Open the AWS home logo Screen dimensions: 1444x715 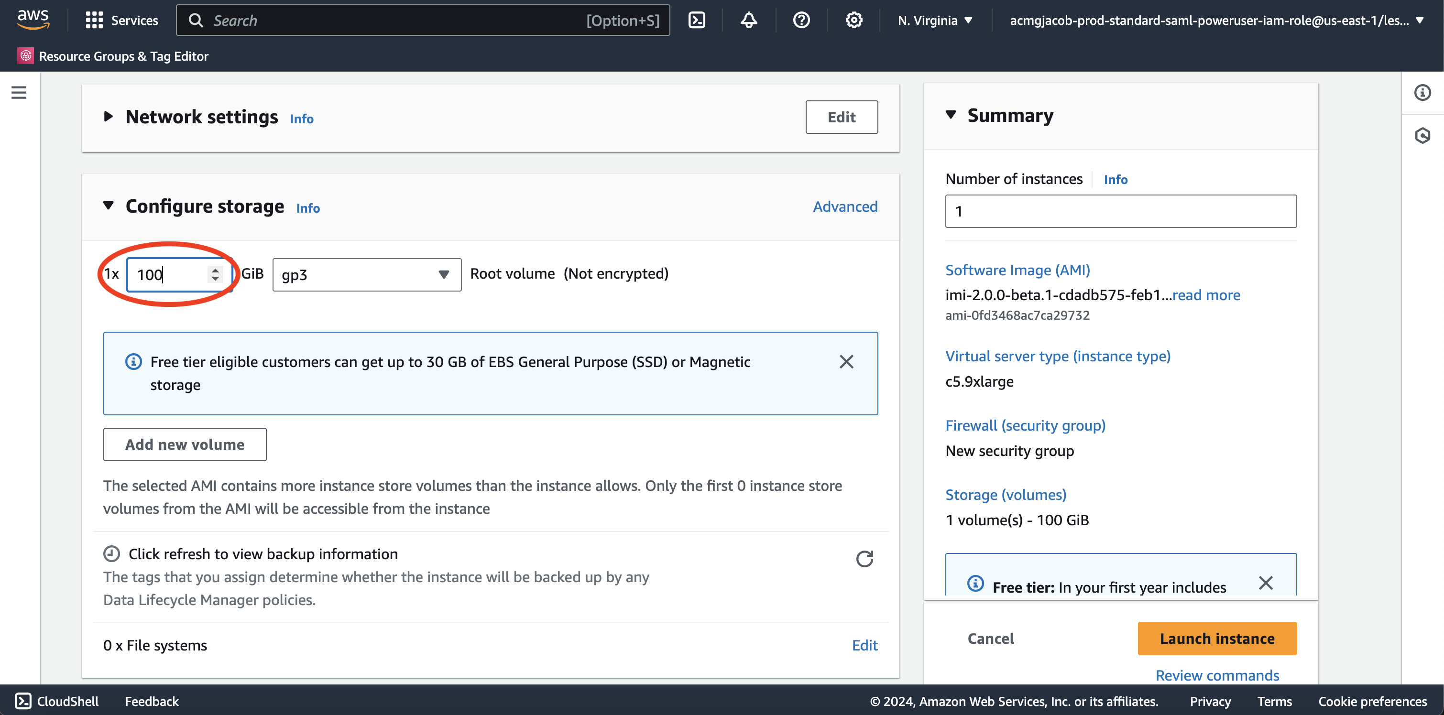33,20
